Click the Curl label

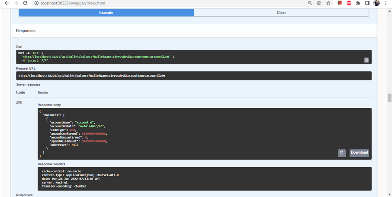pos(19,47)
